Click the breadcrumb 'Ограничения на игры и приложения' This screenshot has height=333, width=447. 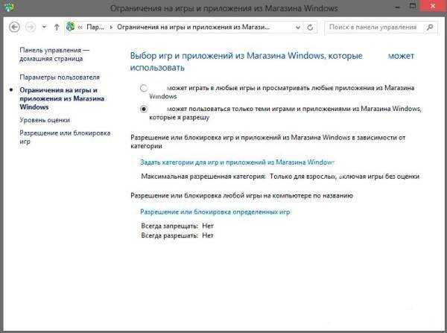193,27
